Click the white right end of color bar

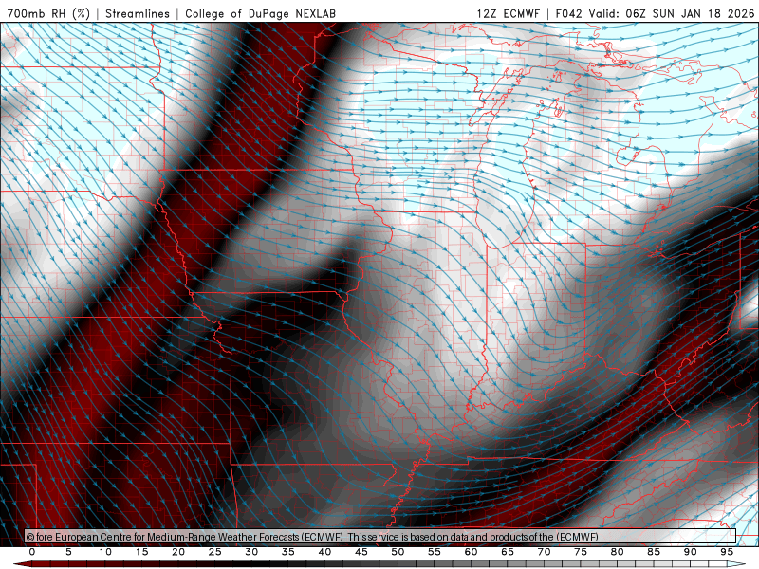pos(736,564)
